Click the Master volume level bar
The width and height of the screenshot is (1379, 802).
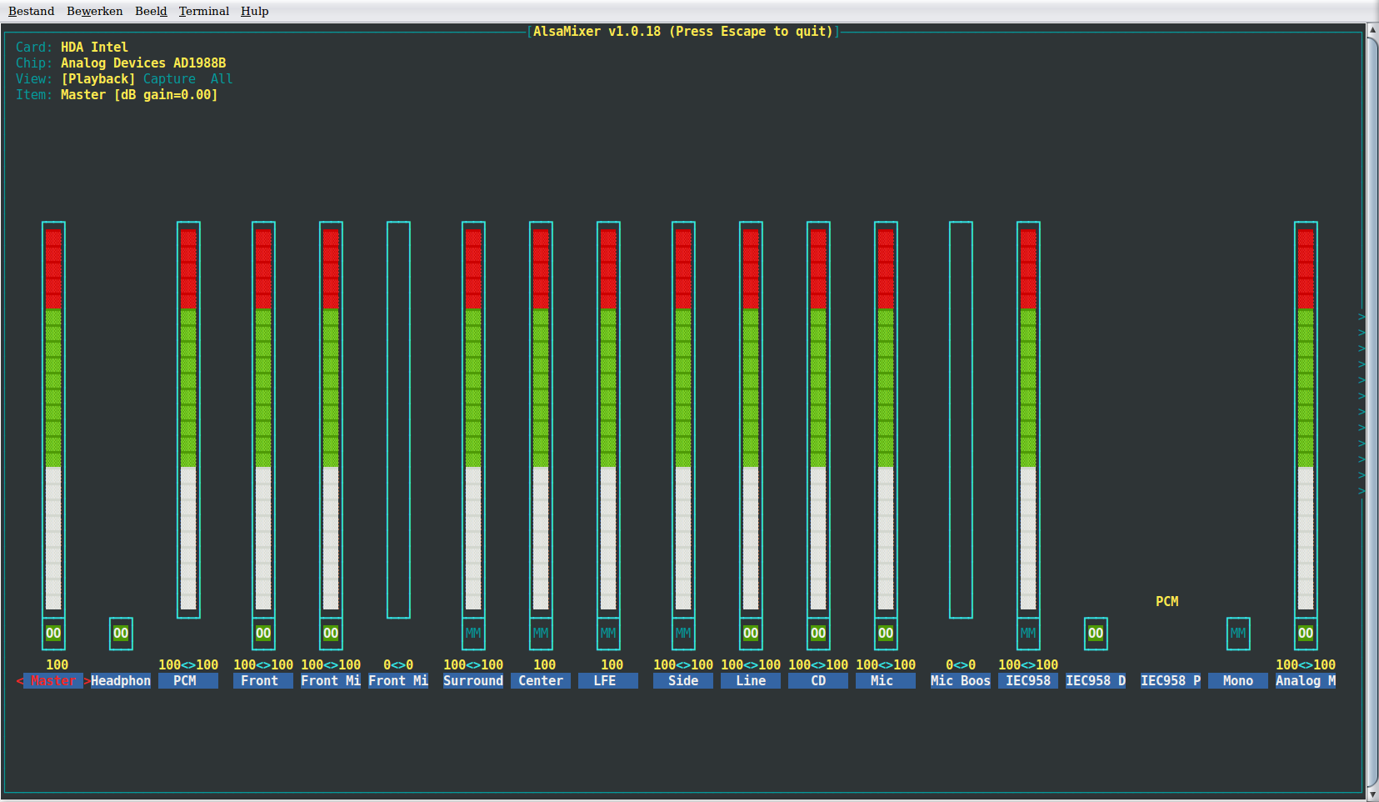click(53, 419)
